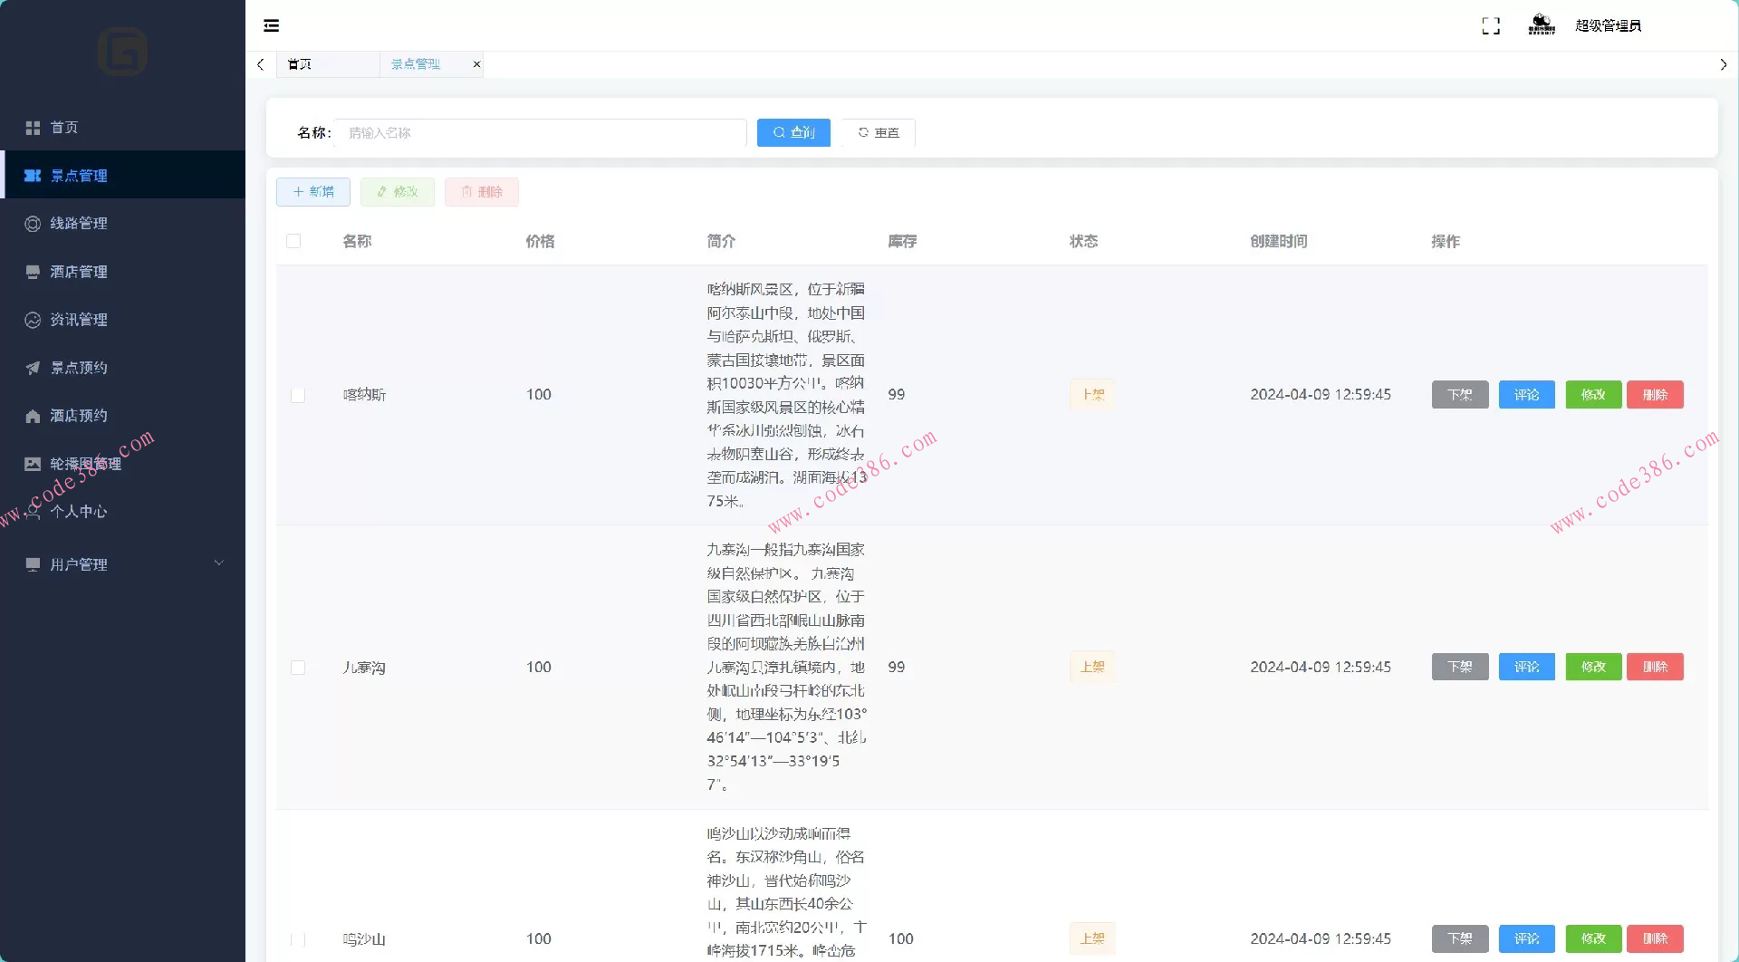Check the 九寨沟 row checkbox
The height and width of the screenshot is (962, 1739).
coord(298,667)
